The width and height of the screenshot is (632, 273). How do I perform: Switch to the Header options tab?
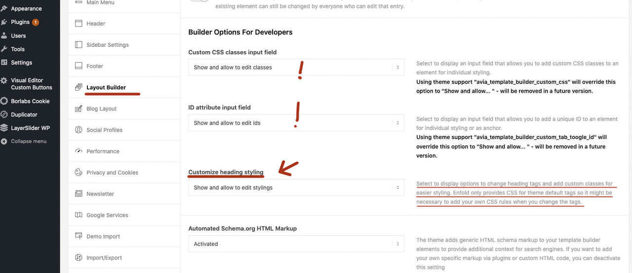124,23
